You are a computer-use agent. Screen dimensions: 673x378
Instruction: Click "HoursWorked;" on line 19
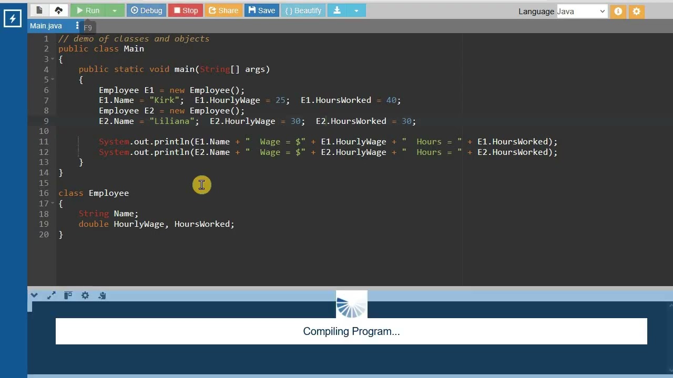[205, 224]
